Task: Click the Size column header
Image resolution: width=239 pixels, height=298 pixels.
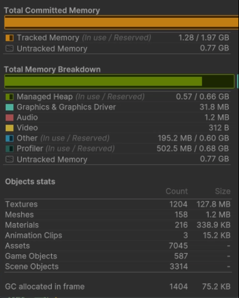Action: pos(223,191)
